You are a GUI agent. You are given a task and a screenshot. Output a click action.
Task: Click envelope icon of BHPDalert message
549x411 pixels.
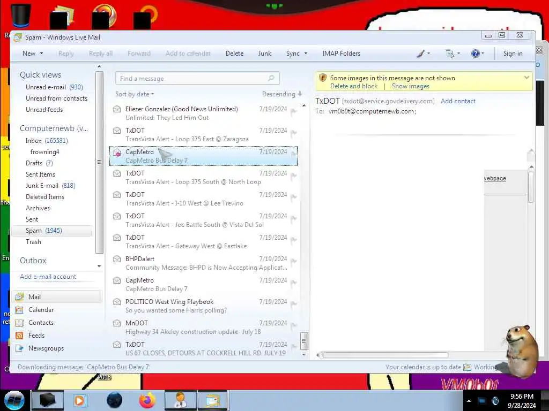click(x=117, y=259)
